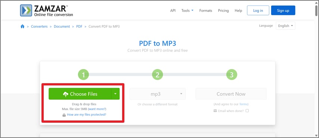Click the Choose Files button
Viewport: 319px width, 138px height.
(80, 94)
